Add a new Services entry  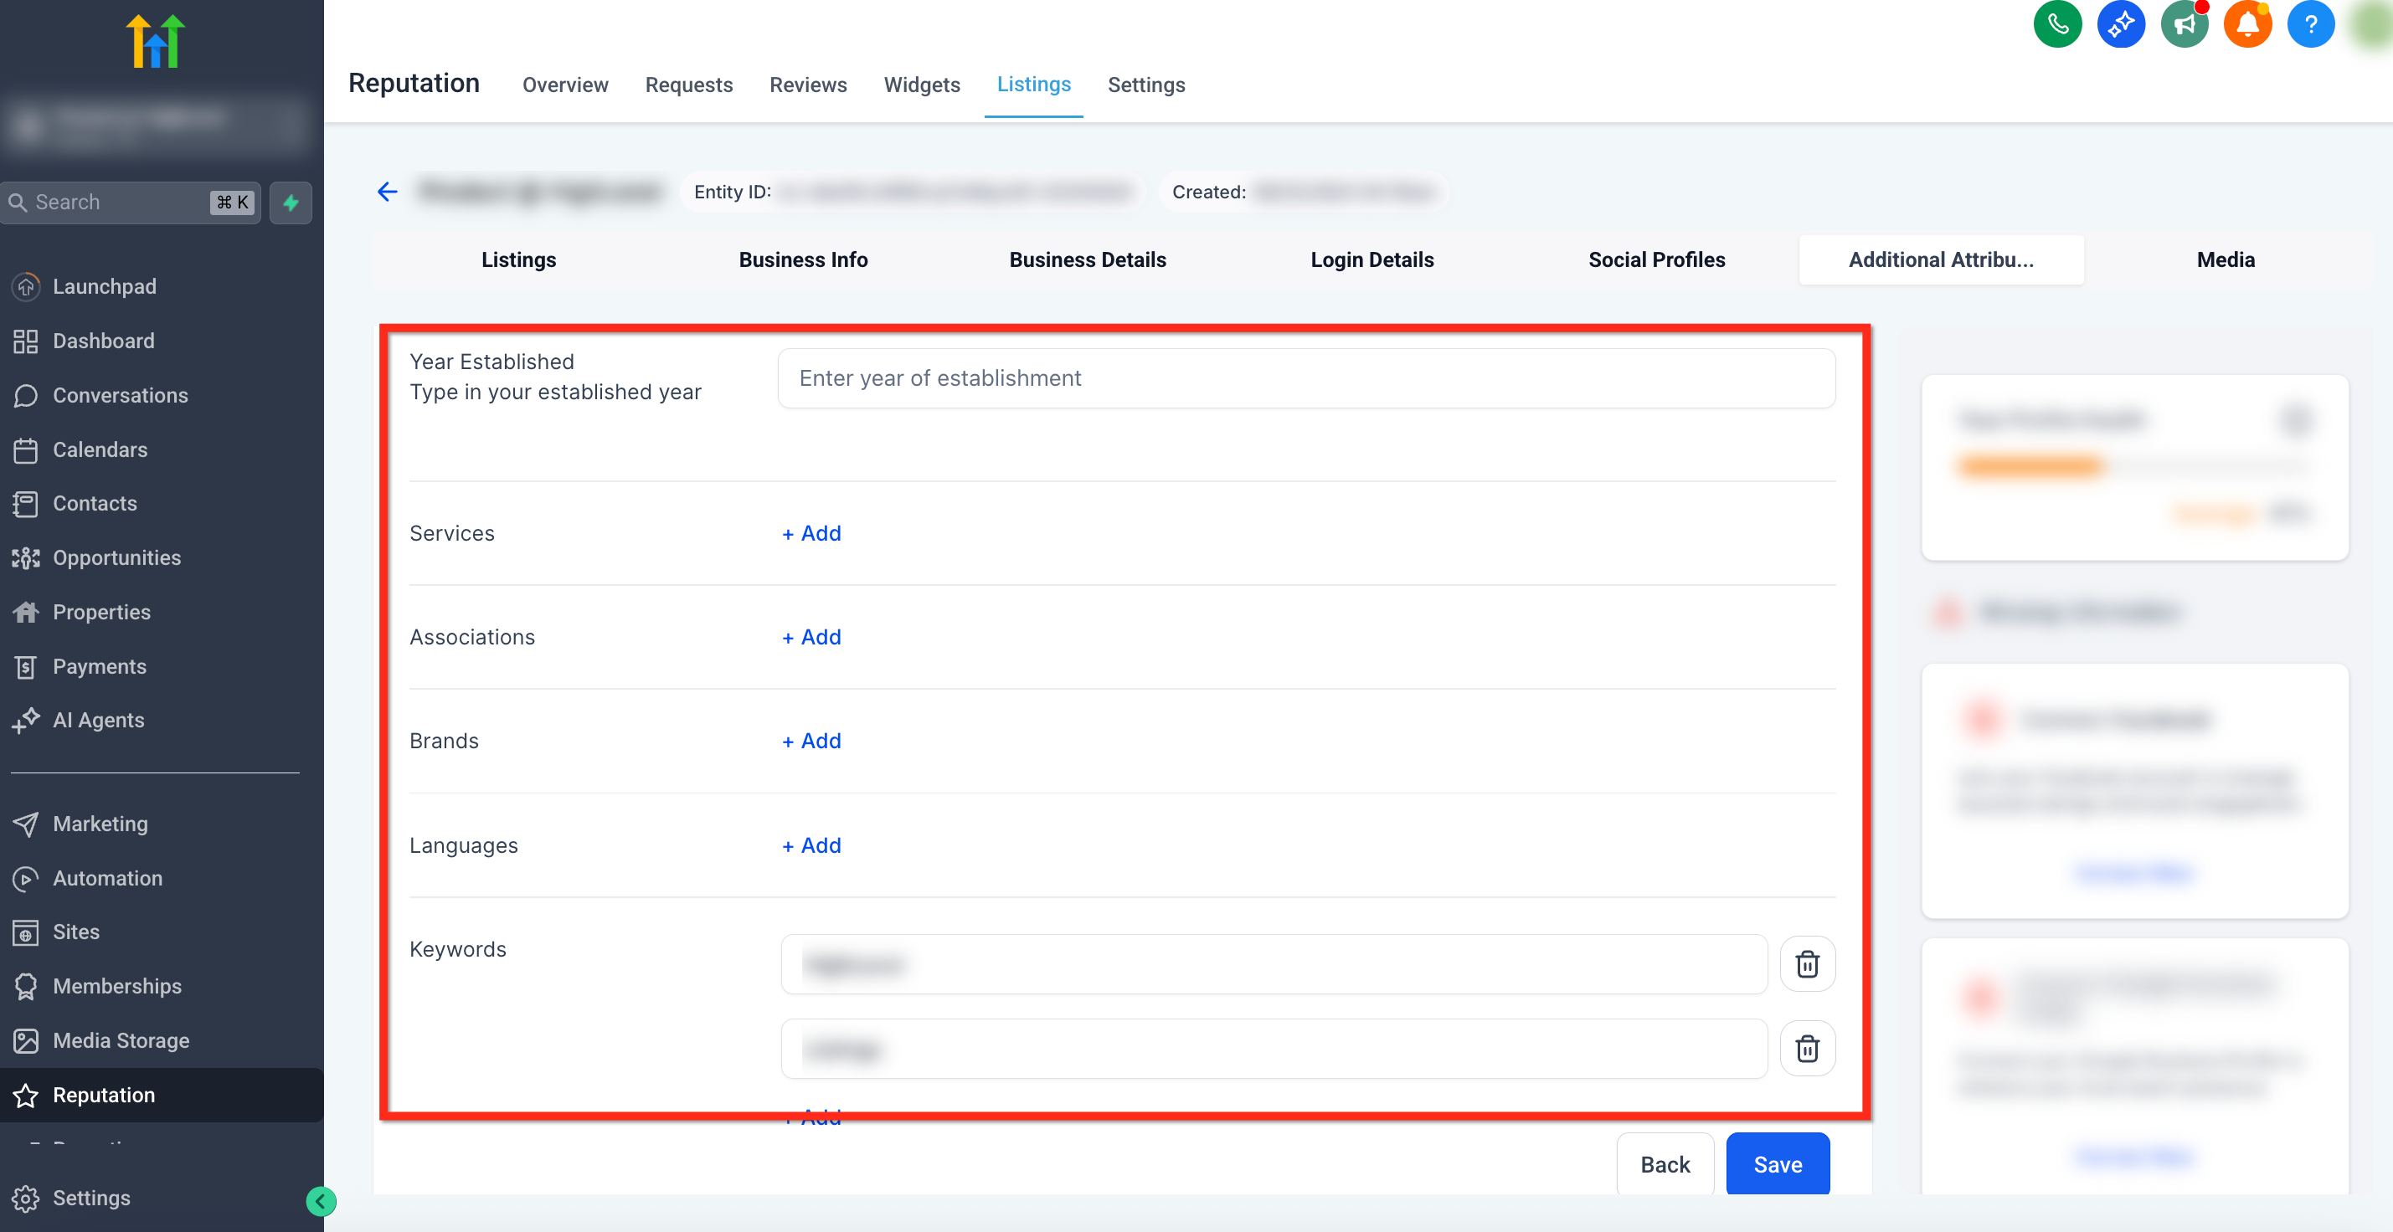pos(811,534)
